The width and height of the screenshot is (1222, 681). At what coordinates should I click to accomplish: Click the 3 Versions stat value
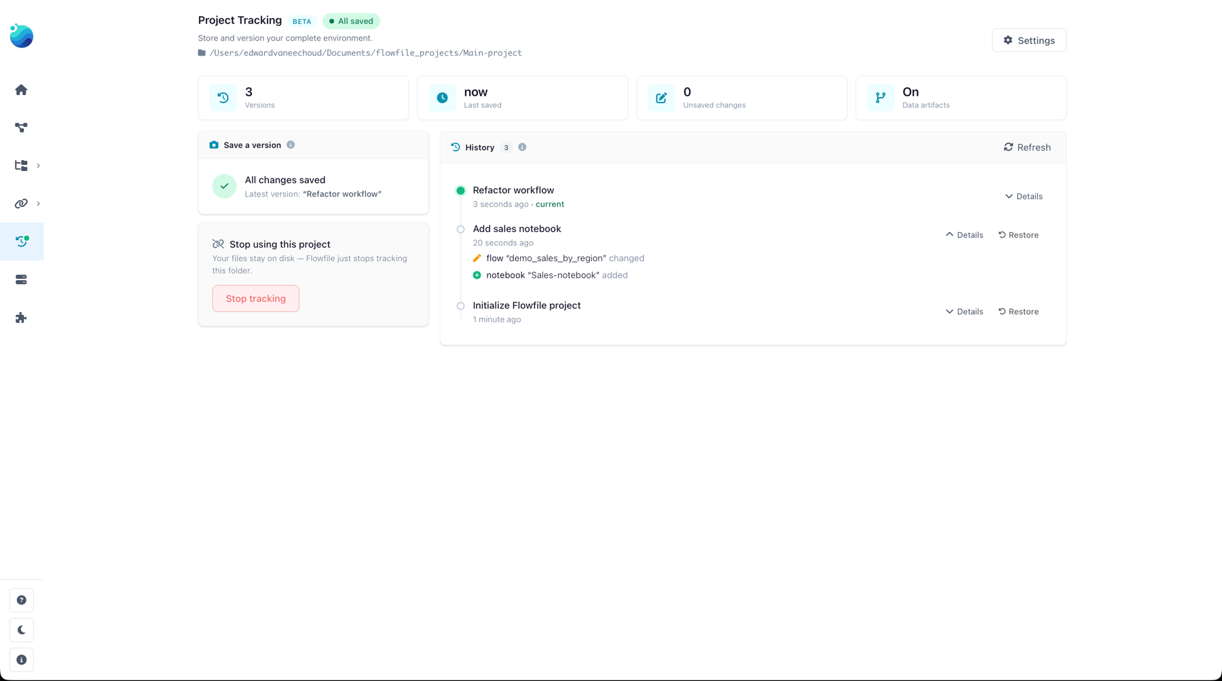tap(248, 92)
